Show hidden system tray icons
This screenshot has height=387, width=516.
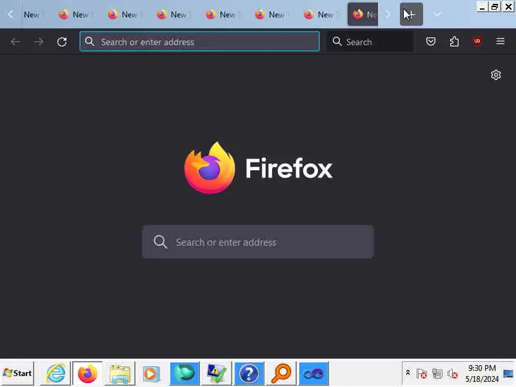(408, 373)
